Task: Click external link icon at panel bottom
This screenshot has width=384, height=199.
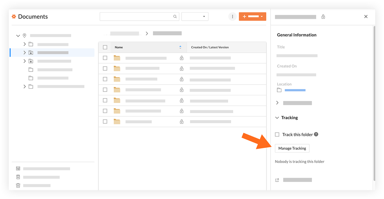Action: (277, 180)
